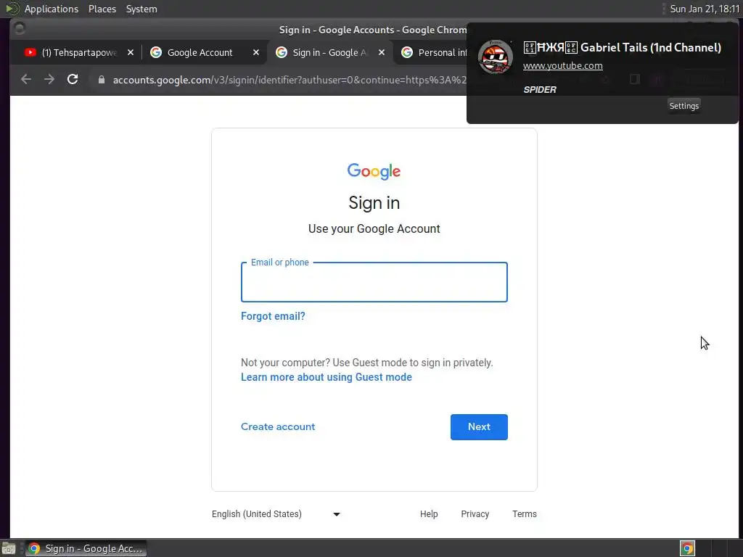Click the Gabriel Tails notification avatar
The height and width of the screenshot is (557, 743).
coord(495,57)
